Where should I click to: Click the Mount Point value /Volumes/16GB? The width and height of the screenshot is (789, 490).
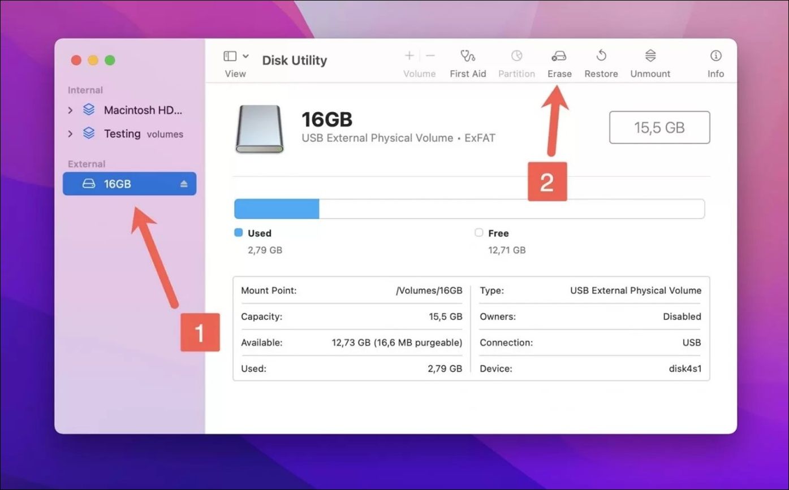(429, 290)
